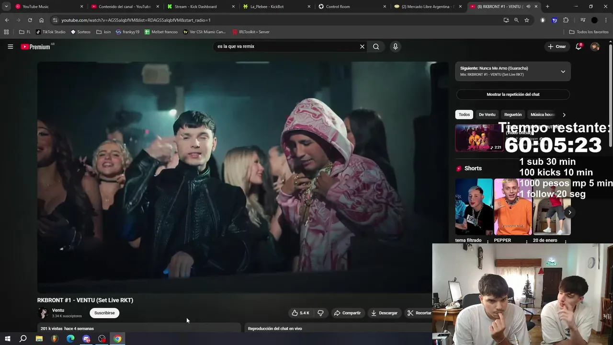
Task: Open Chrome media controls icon
Action: coord(582,20)
